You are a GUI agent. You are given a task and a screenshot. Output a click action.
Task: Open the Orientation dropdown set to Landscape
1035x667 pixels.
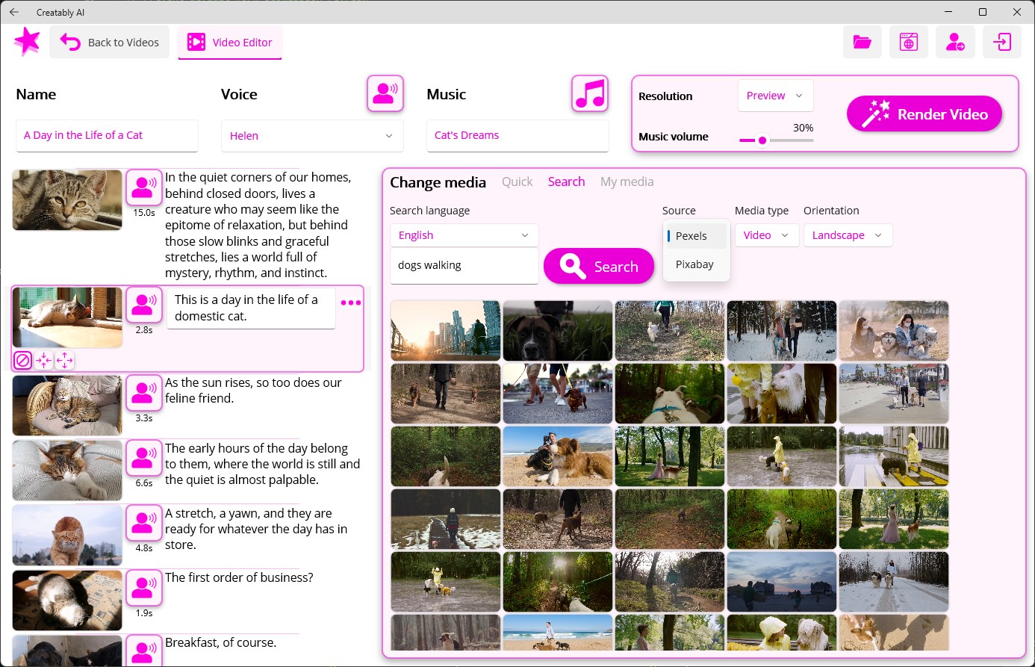[848, 235]
